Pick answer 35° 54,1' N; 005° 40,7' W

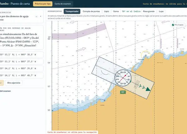pyautogui.click(x=22, y=75)
